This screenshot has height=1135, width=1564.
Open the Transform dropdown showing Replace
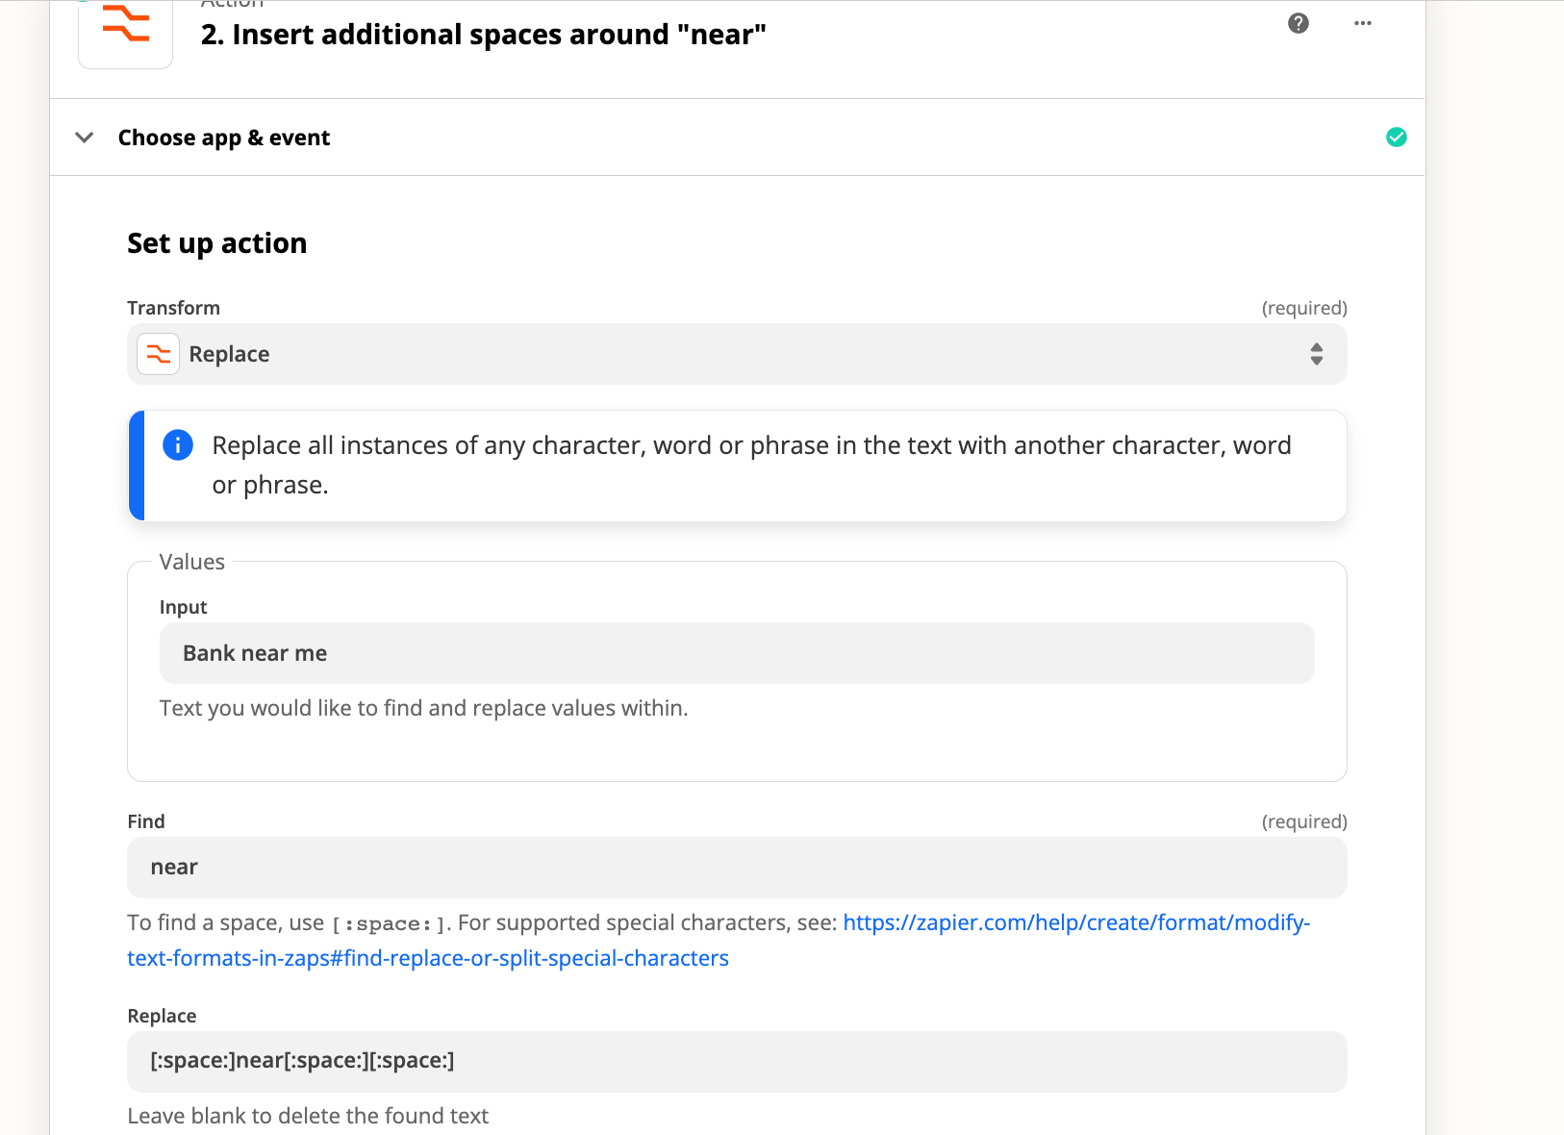[x=737, y=354]
